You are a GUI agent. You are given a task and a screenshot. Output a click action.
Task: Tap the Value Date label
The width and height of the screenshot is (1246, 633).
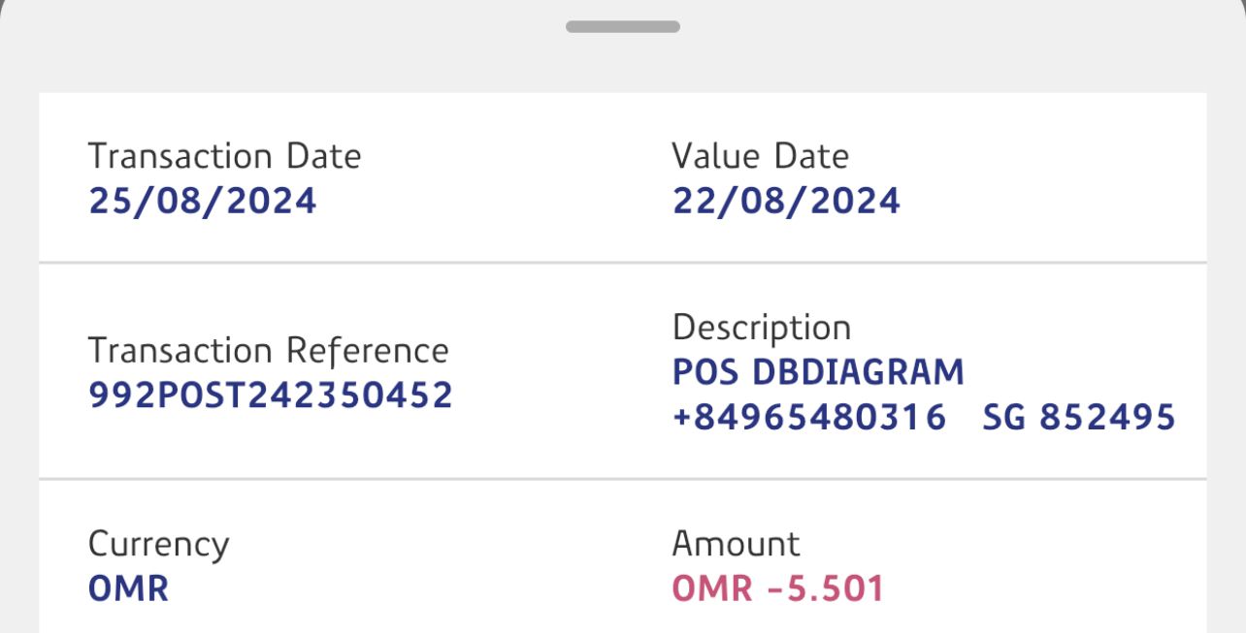(760, 156)
